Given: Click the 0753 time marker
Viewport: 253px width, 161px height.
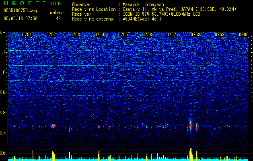Looking at the screenshot, I should 75,35.
